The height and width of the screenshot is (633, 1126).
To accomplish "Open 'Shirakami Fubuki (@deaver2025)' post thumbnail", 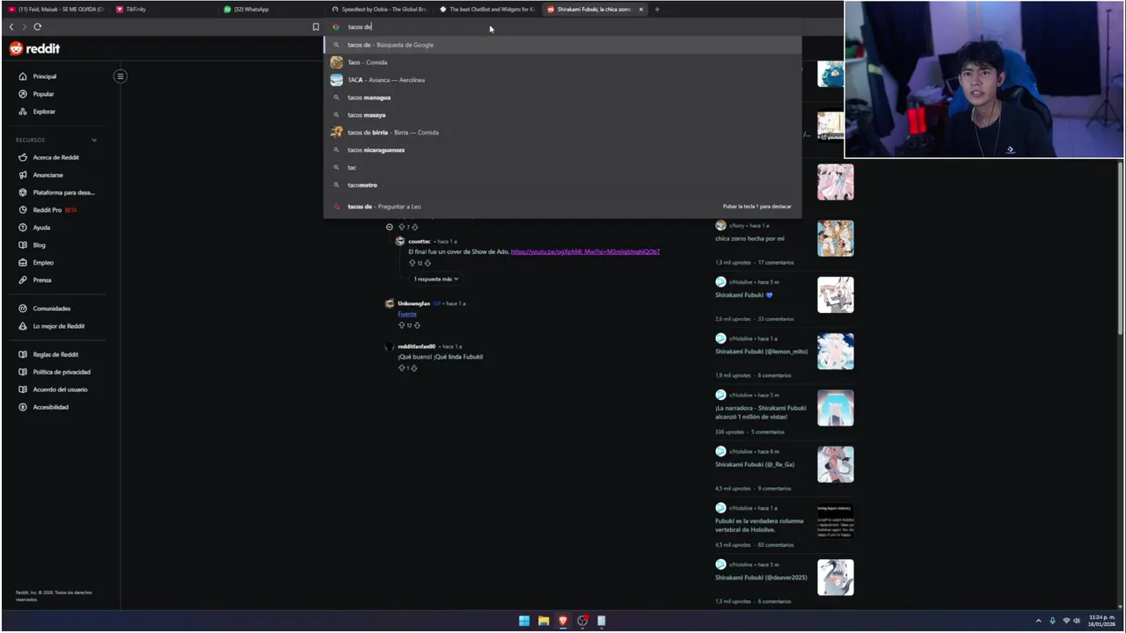I will point(835,578).
